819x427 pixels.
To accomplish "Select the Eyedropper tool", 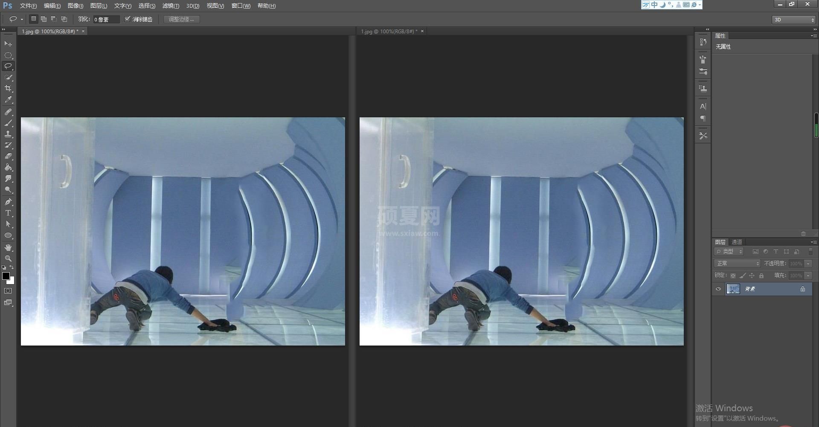I will point(8,100).
